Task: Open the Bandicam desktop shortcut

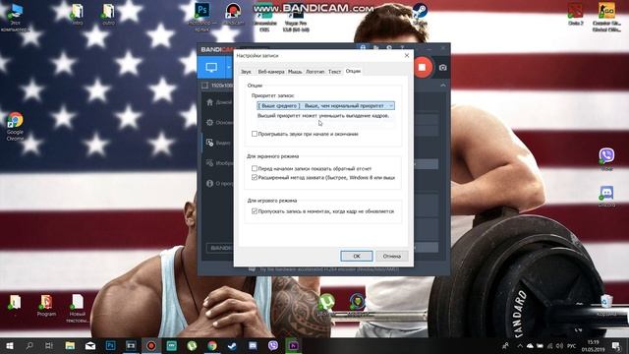Action: click(x=233, y=15)
